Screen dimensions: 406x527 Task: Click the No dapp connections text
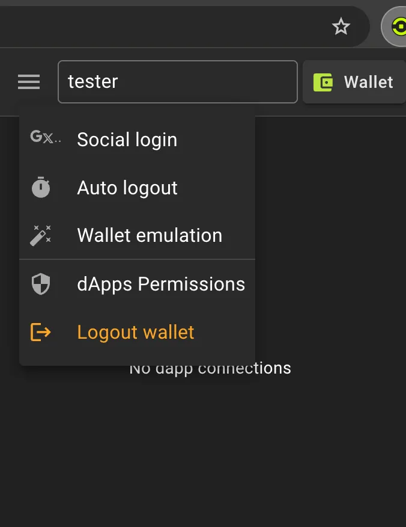point(210,367)
